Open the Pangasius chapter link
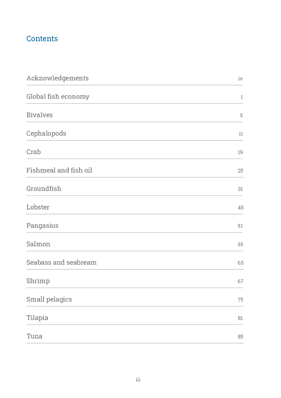Image resolution: width=281 pixels, height=398 pixels. click(42, 226)
